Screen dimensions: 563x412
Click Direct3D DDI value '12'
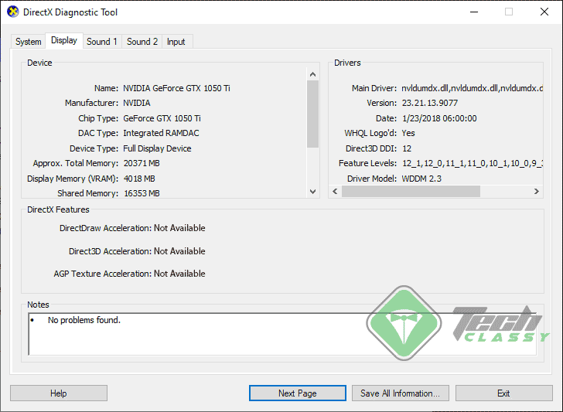pyautogui.click(x=407, y=148)
